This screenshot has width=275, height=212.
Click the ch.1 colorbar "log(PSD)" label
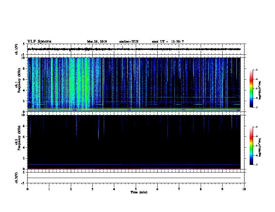(260, 90)
